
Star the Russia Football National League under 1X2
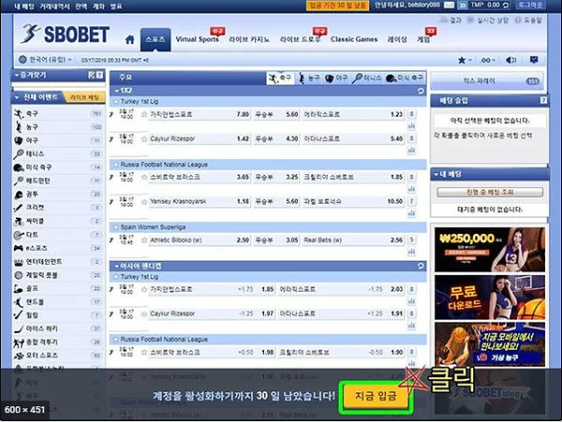point(116,165)
